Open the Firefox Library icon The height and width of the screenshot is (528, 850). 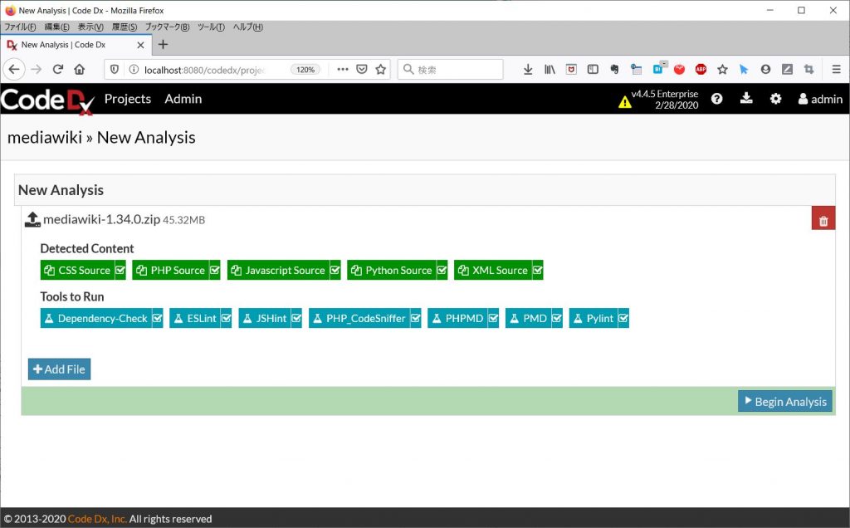pos(550,70)
